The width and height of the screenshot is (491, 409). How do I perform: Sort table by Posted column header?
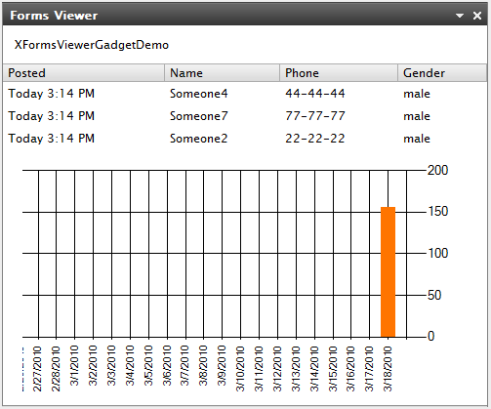84,73
